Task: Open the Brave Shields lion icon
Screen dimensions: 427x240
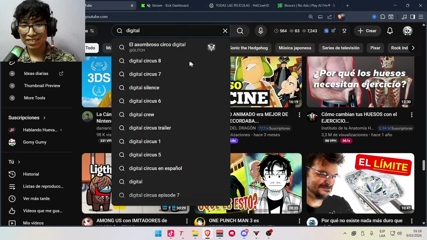Action: tap(340, 17)
